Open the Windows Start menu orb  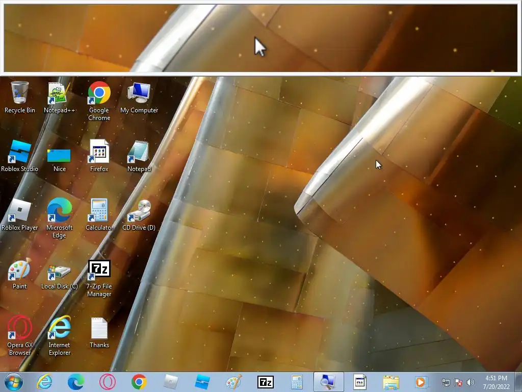13,382
